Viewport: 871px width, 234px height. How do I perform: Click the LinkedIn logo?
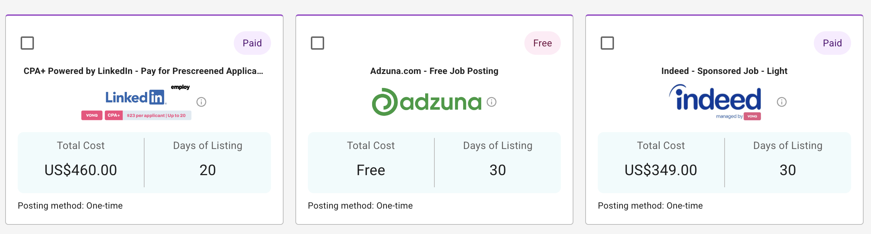click(135, 97)
